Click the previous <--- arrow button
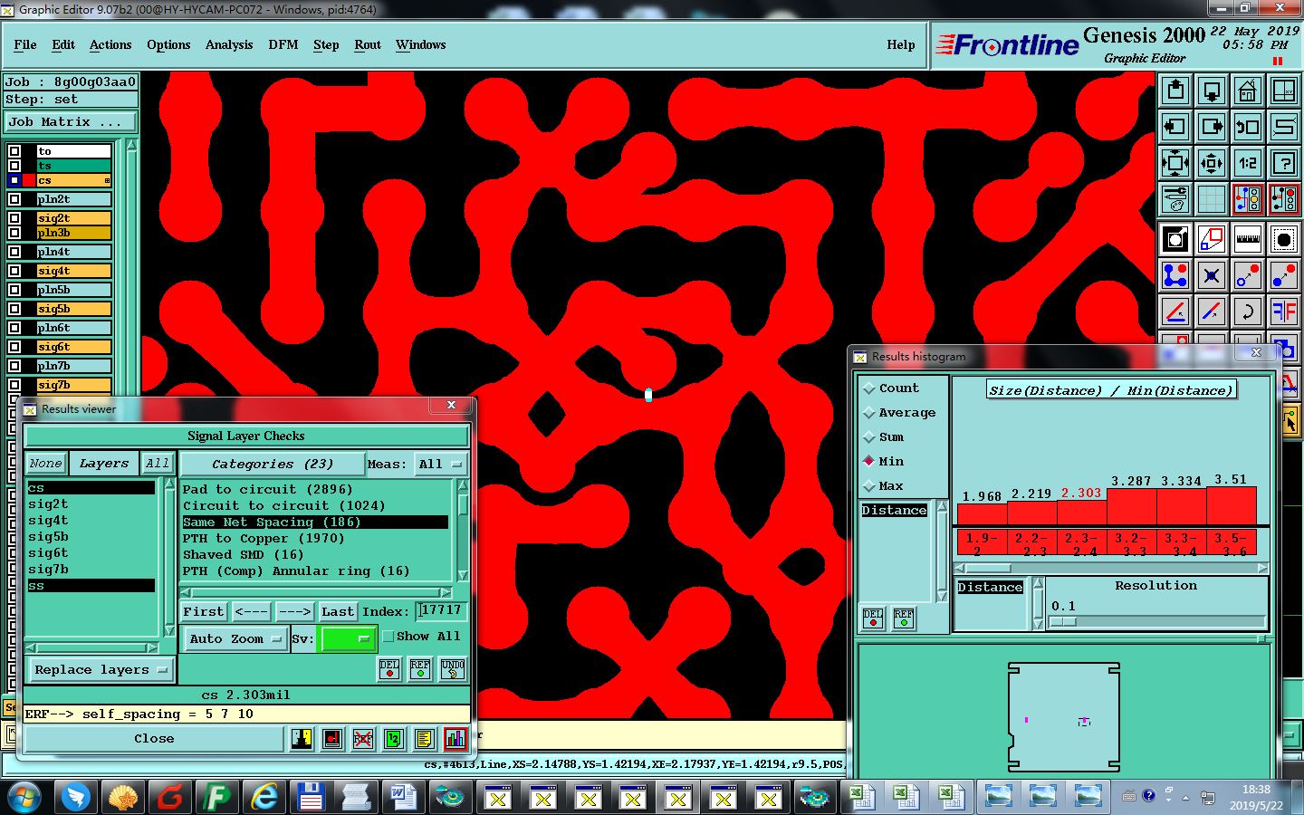The image size is (1304, 815). pos(252,612)
